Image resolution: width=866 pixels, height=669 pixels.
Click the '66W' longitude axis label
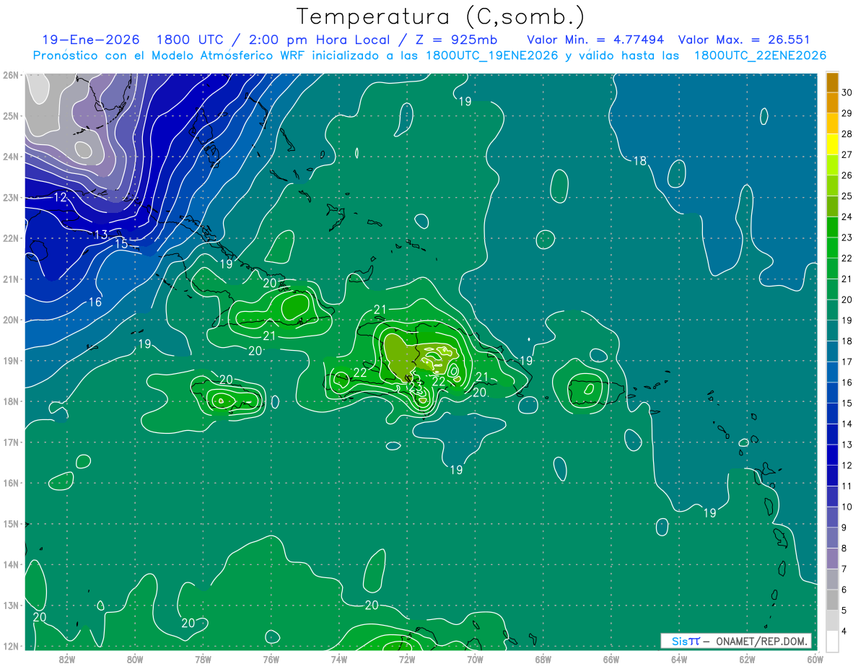[611, 659]
